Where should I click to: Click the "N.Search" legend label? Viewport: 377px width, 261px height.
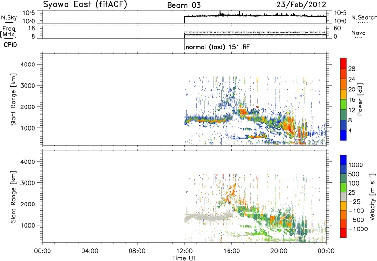click(364, 17)
